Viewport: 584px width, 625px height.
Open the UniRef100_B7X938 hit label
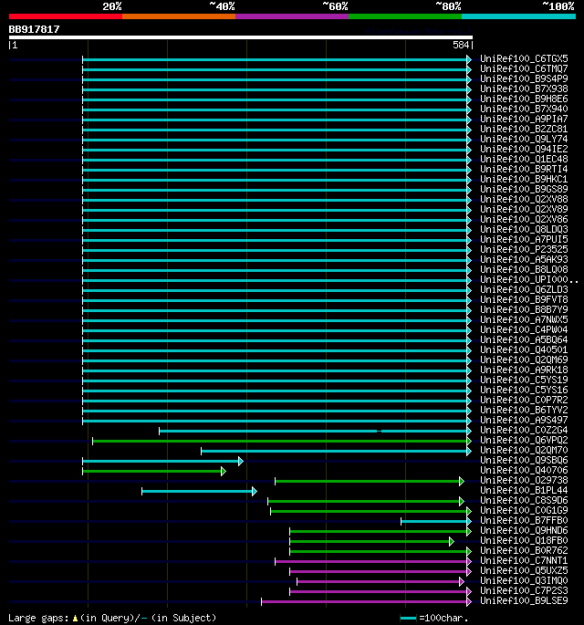(524, 89)
